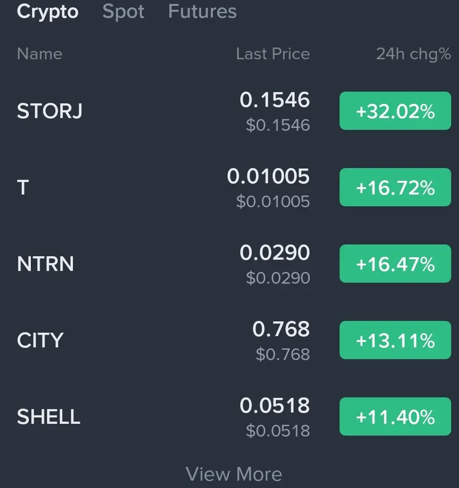Viewport: 459px width, 488px height.
Task: Switch to the Spot tab
Action: 123,12
